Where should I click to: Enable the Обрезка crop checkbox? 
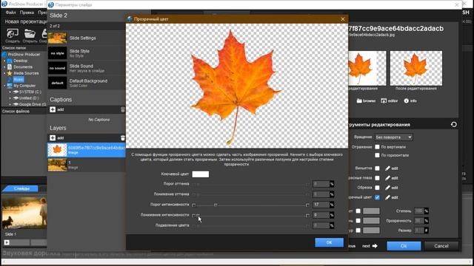377,188
